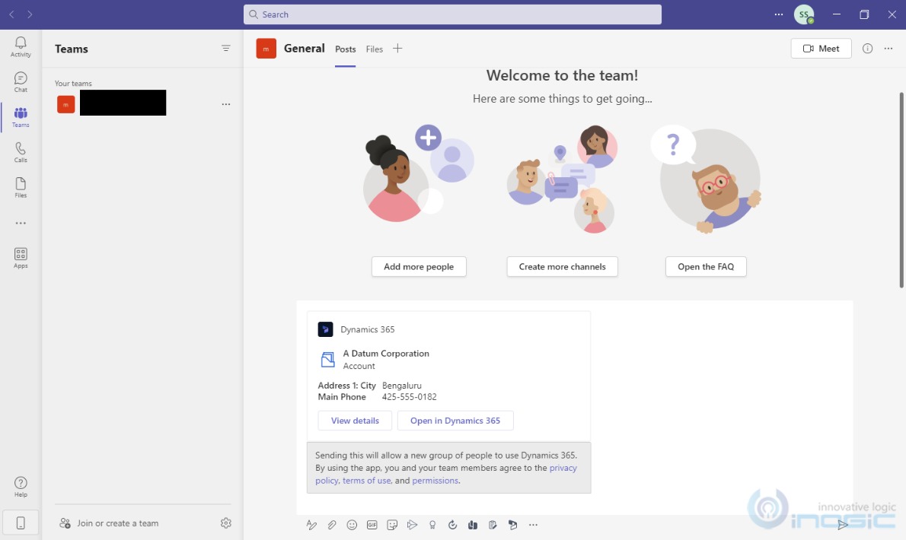
Task: Switch to the Files tab
Action: pyautogui.click(x=375, y=49)
